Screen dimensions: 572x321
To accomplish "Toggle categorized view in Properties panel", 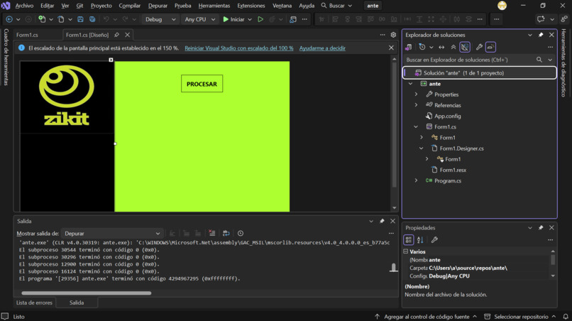I will pos(409,240).
